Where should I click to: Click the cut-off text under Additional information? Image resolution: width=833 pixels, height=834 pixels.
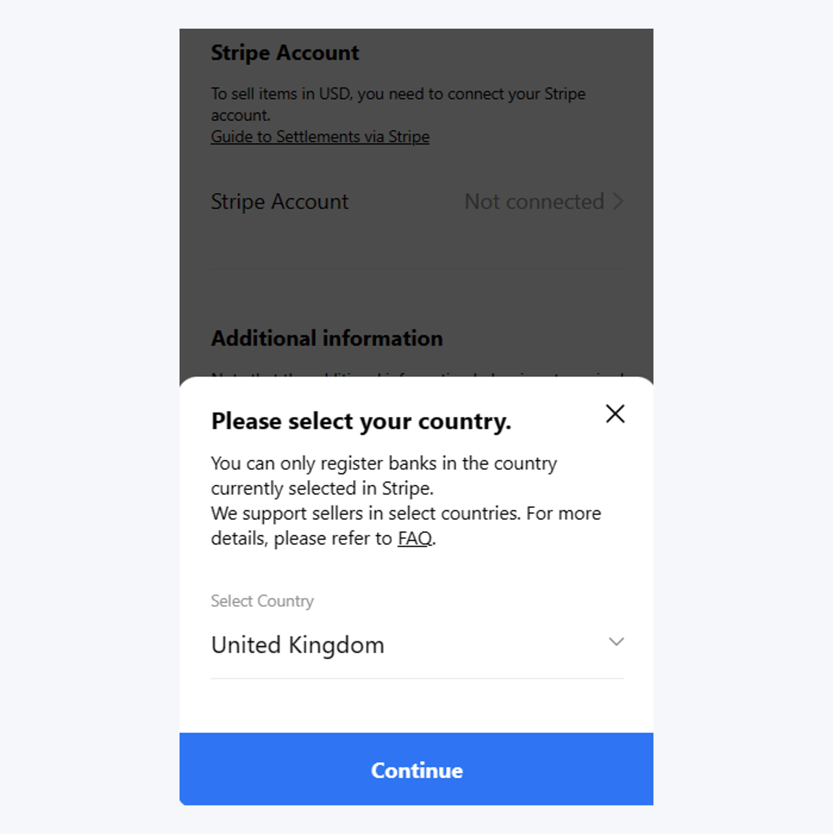click(x=416, y=374)
